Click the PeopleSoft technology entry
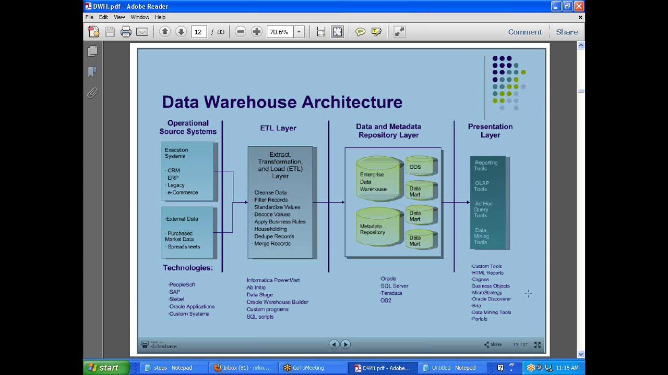Viewport: 668px width, 375px height. click(182, 285)
